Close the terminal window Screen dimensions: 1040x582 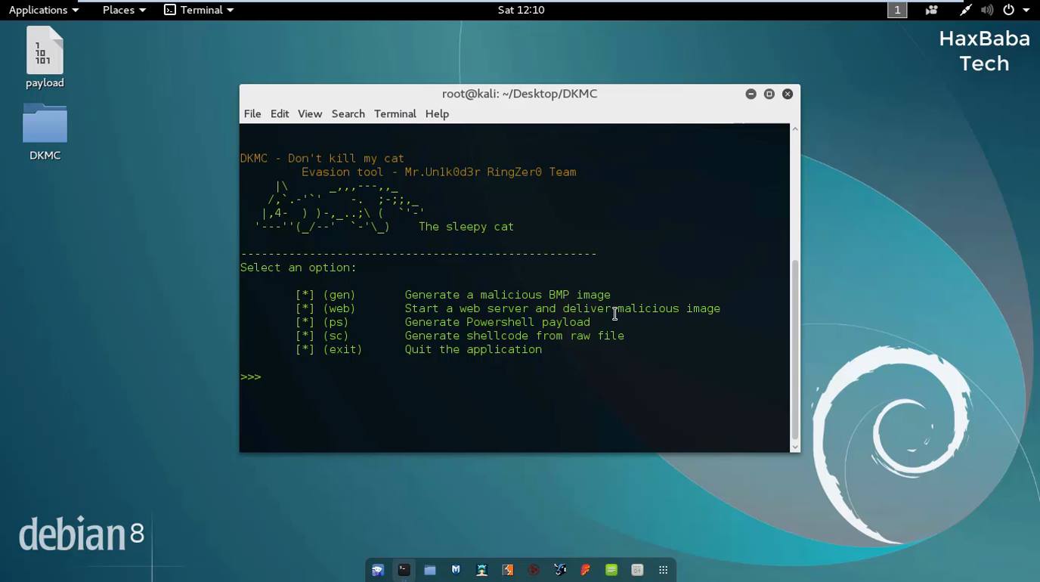point(788,94)
